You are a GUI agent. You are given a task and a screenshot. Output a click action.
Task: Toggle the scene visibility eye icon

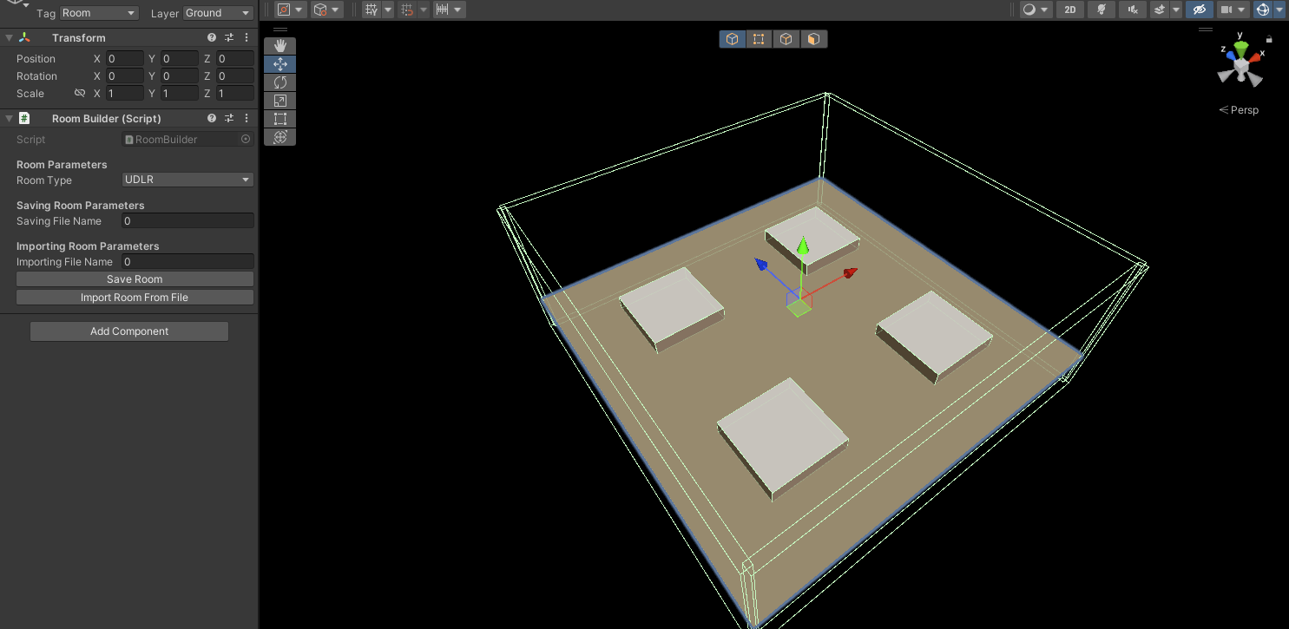coord(1199,9)
